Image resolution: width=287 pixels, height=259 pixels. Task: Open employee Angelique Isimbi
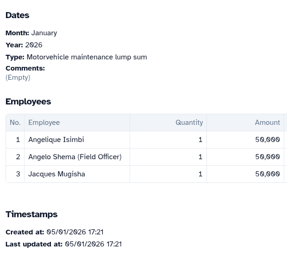(x=56, y=140)
